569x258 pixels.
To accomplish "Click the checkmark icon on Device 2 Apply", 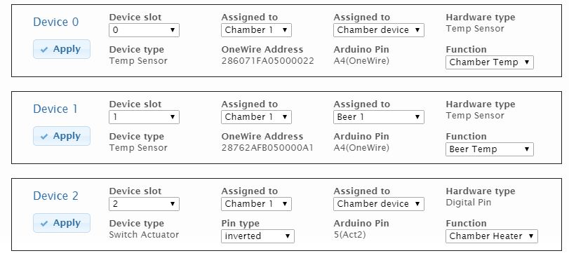I will (44, 224).
